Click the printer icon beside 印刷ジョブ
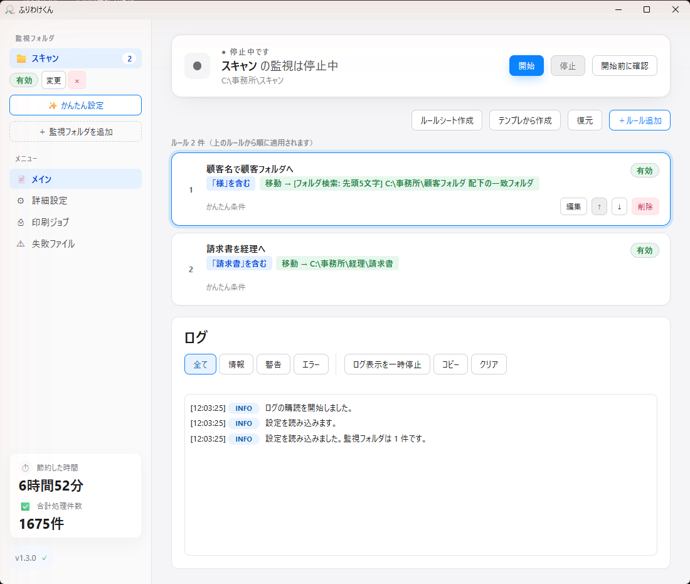The image size is (690, 584). (21, 222)
